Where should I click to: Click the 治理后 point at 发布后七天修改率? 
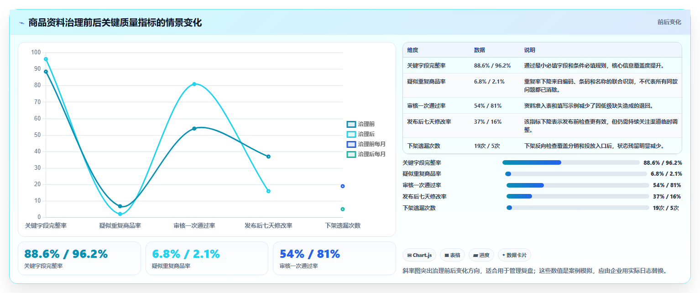point(268,191)
